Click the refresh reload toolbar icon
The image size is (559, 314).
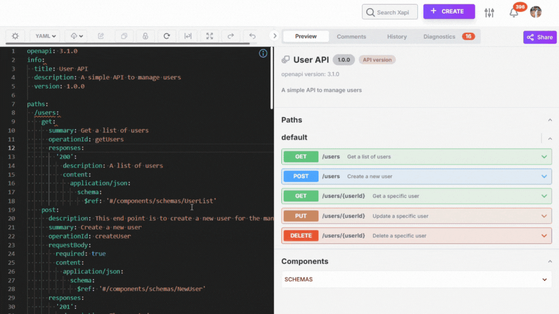(166, 36)
